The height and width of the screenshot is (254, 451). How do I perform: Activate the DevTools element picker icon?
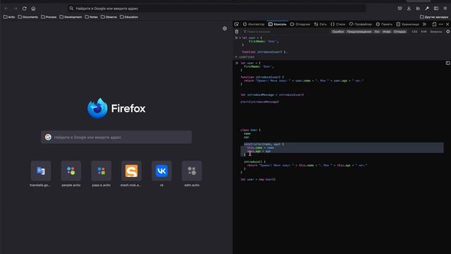pyautogui.click(x=237, y=24)
